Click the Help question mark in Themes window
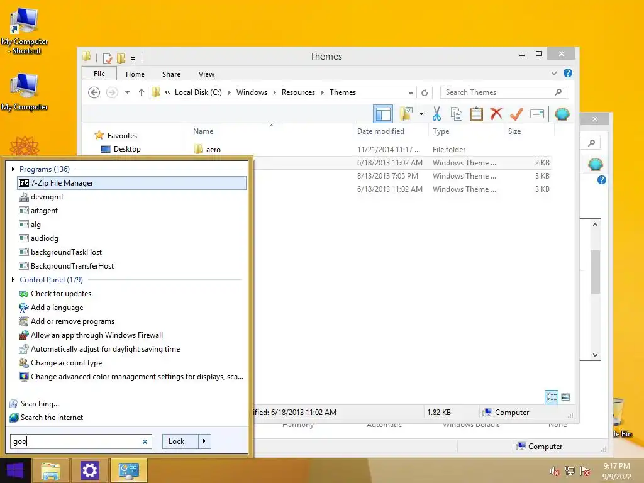The height and width of the screenshot is (483, 644). [568, 73]
